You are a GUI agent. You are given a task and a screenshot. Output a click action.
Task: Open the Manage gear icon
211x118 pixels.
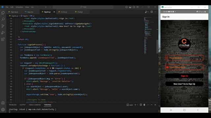tap(3, 109)
